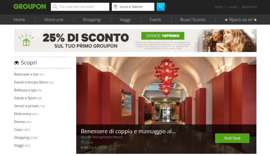Browse the Elettronica category
This screenshot has width=270, height=156.
[24, 114]
